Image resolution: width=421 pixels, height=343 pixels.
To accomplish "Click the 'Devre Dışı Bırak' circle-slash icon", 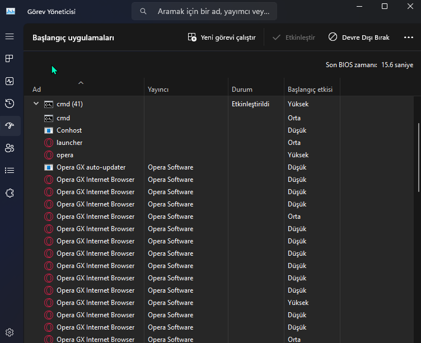I will [x=333, y=37].
